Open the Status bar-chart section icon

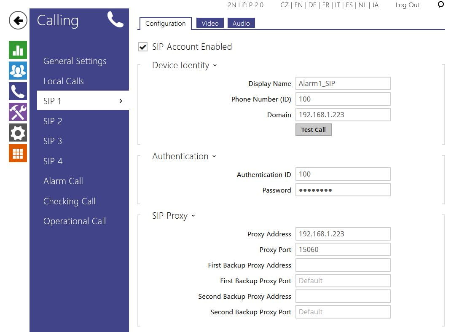point(18,50)
